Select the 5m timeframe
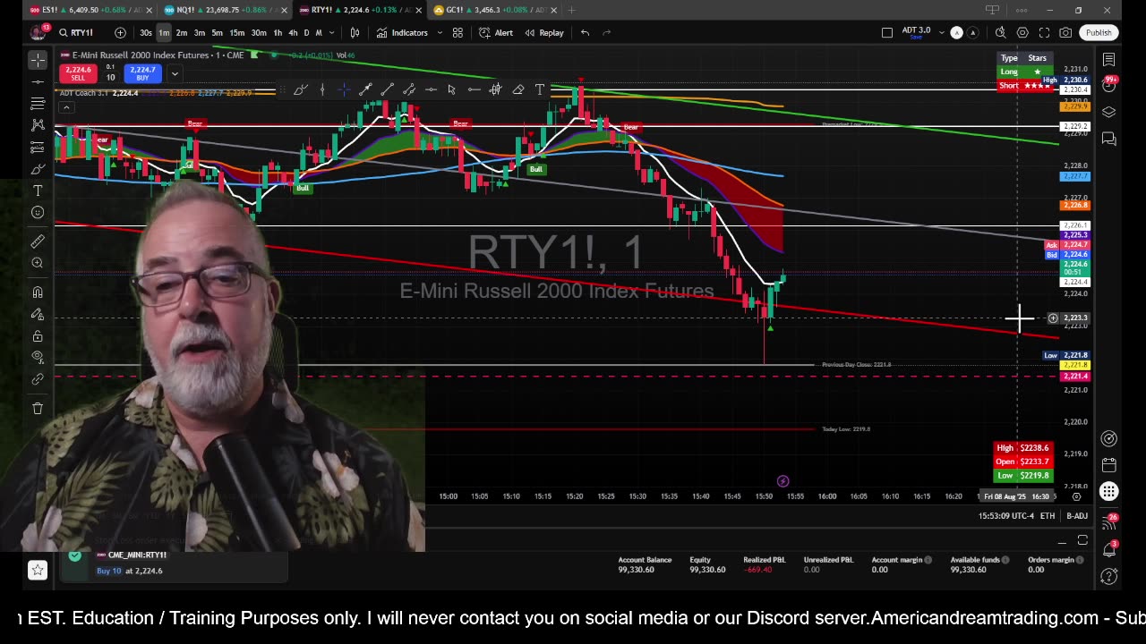This screenshot has height=644, width=1146. [217, 33]
